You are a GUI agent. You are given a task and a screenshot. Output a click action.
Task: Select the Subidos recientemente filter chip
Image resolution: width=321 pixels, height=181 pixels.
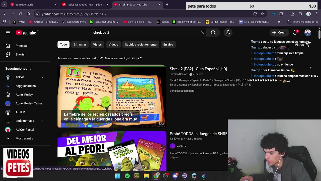tap(141, 44)
